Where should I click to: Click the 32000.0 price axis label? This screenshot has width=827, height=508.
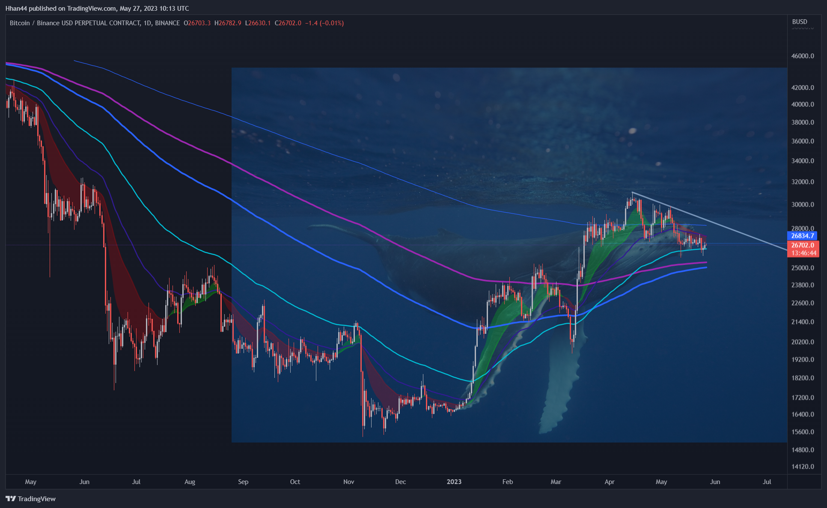803,182
